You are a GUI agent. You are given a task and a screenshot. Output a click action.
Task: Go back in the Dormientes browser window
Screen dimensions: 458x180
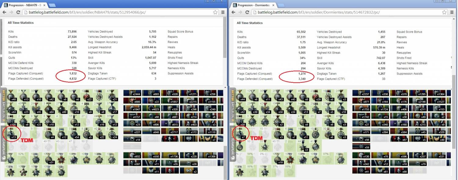(234, 12)
